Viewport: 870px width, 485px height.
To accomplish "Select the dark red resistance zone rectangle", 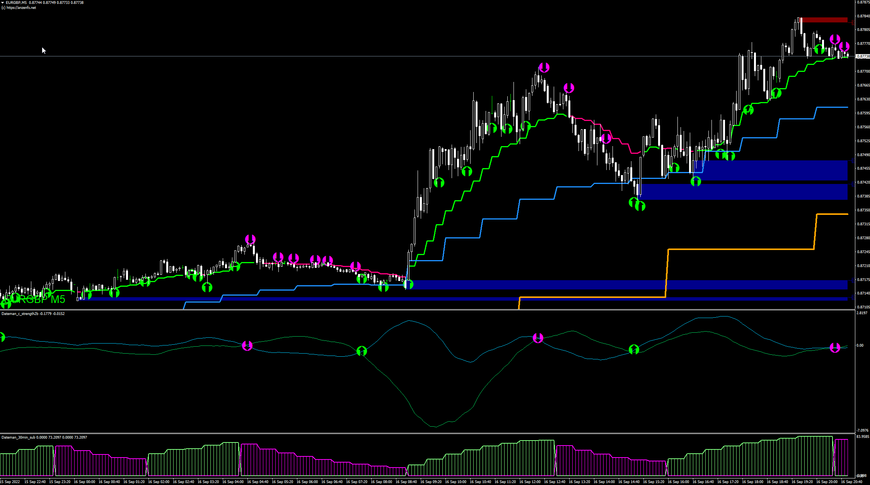I will pos(824,20).
